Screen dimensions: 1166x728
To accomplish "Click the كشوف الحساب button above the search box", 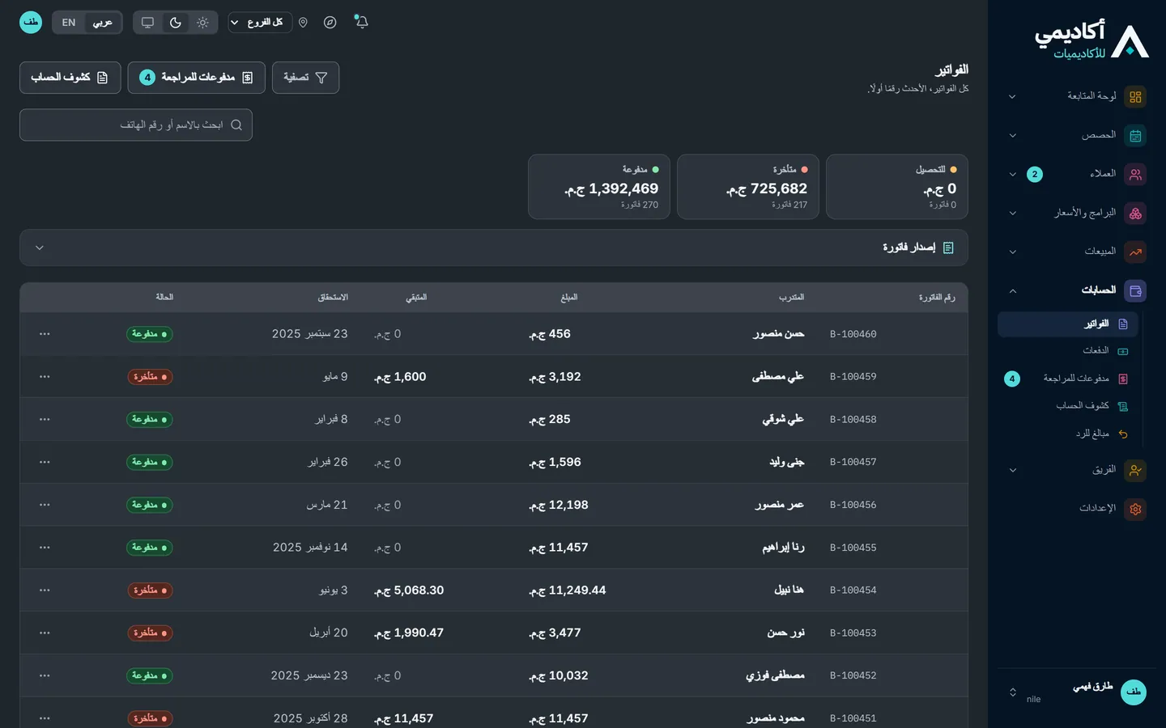I will coord(70,78).
